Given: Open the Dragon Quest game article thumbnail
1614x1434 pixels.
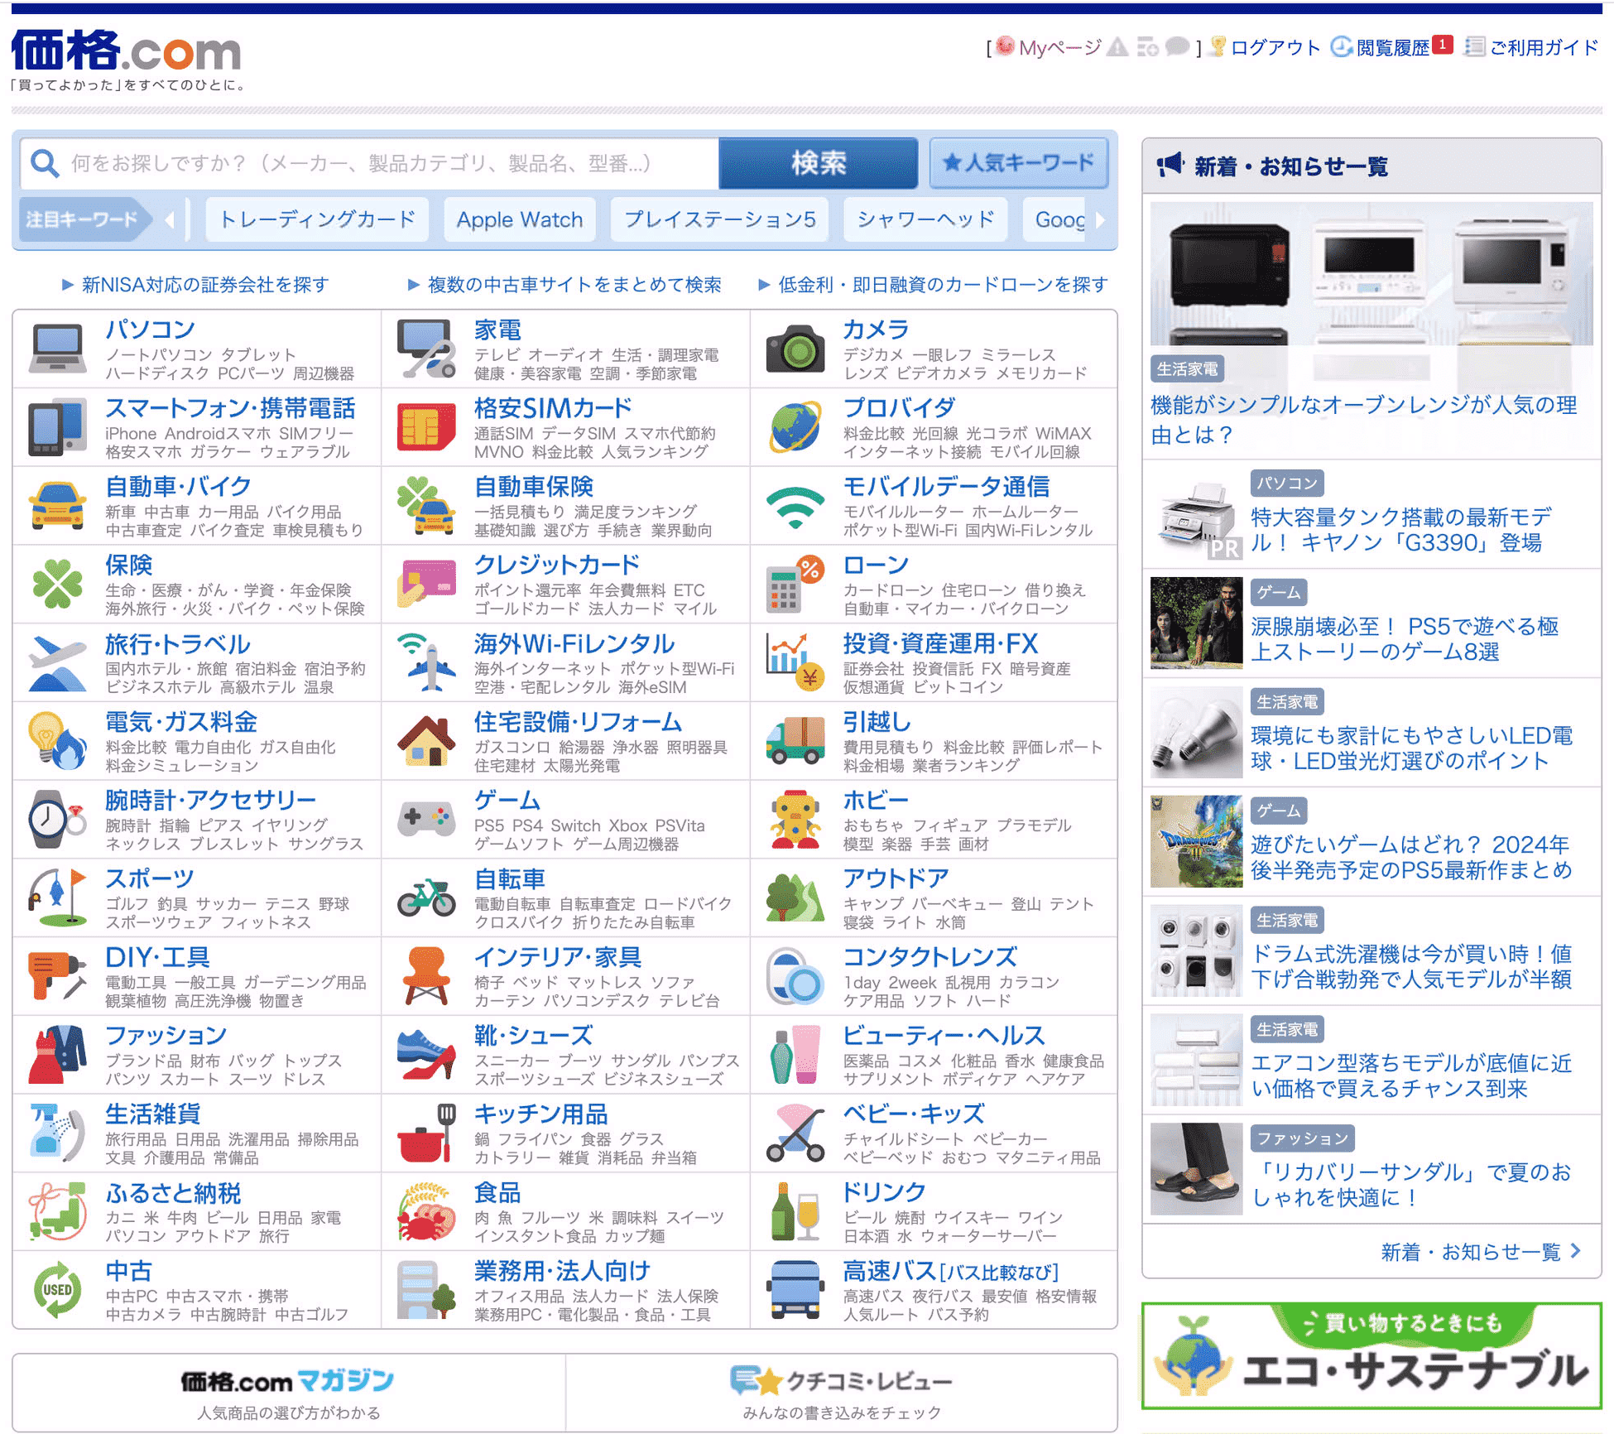Looking at the screenshot, I should tap(1195, 840).
